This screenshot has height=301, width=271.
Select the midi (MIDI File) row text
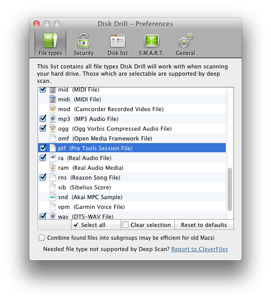pyautogui.click(x=80, y=99)
